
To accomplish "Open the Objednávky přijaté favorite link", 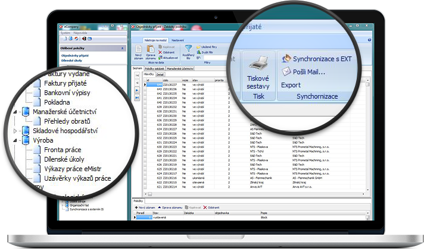I will (75, 55).
